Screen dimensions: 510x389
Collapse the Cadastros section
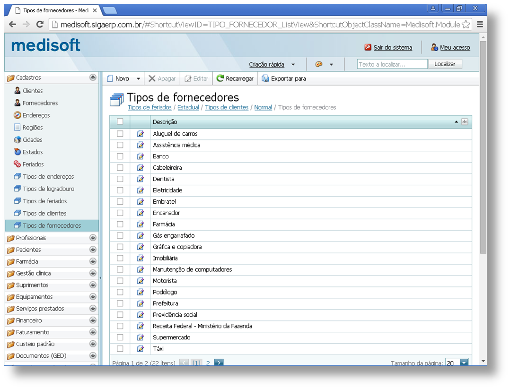[93, 78]
